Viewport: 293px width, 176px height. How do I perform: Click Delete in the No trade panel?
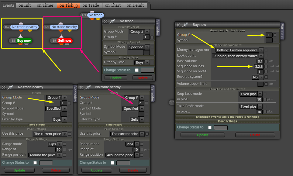pyautogui.click(x=143, y=78)
